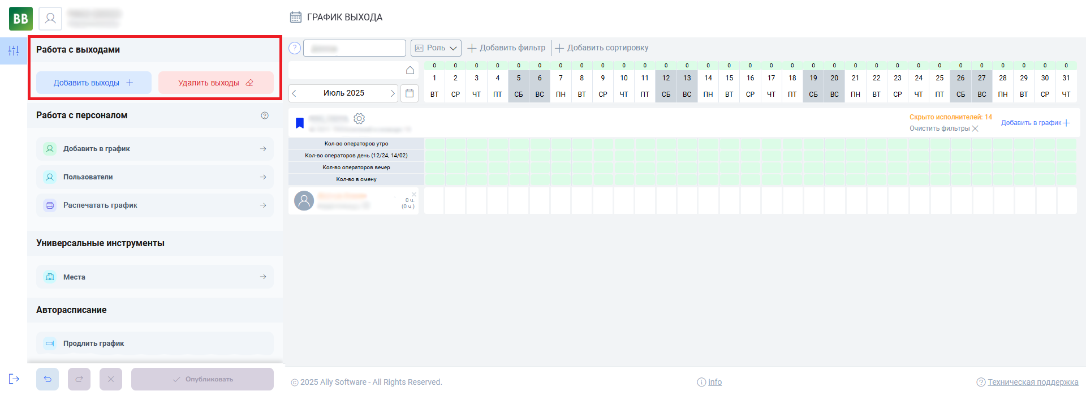This screenshot has height=395, width=1086.
Task: Click Удалить выходы button
Action: coord(216,83)
